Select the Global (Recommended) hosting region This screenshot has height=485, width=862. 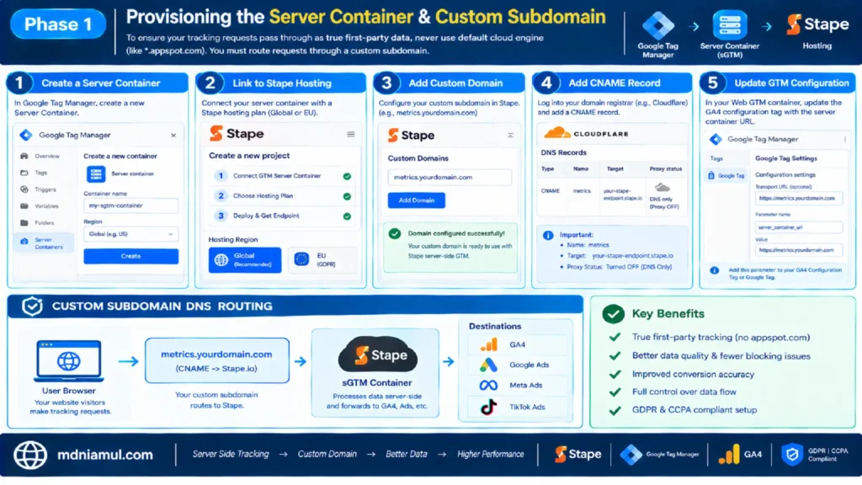(245, 259)
